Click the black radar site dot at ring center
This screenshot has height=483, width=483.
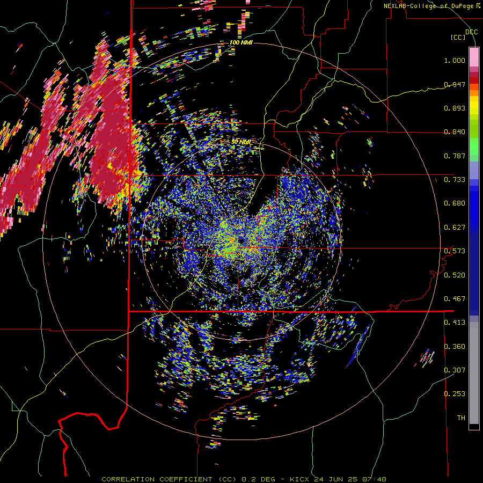tap(241, 240)
